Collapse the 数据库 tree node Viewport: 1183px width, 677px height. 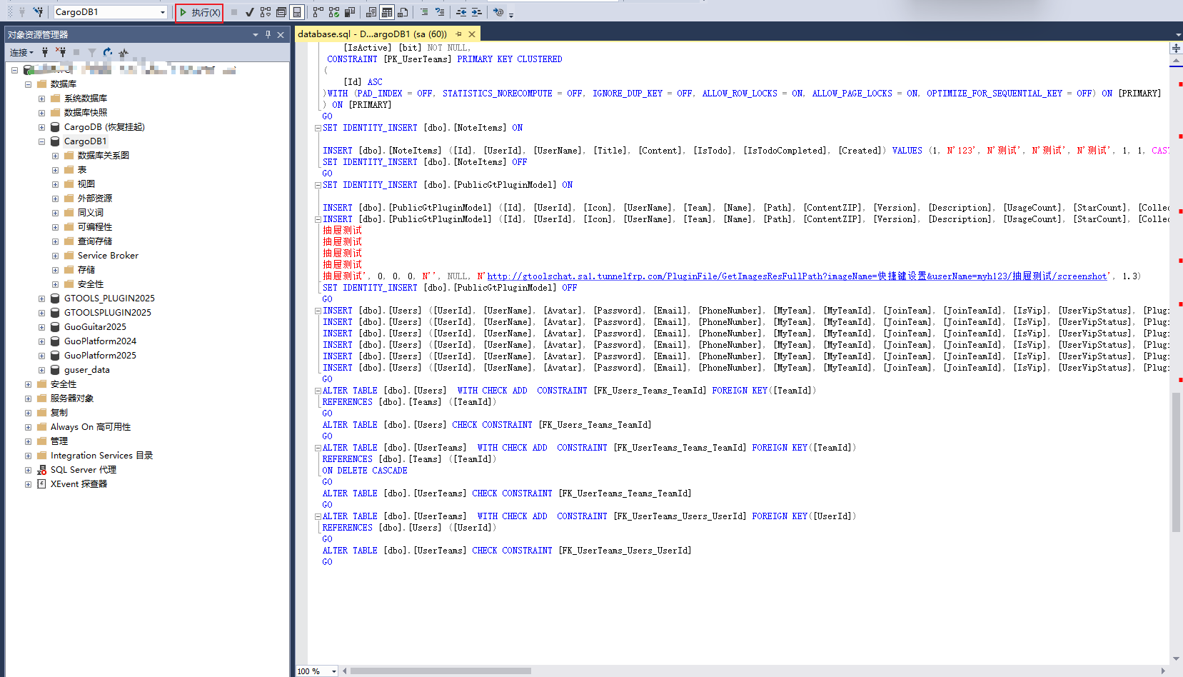point(29,84)
